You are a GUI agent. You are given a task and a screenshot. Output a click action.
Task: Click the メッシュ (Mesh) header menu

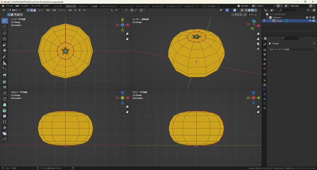(x=62, y=10)
